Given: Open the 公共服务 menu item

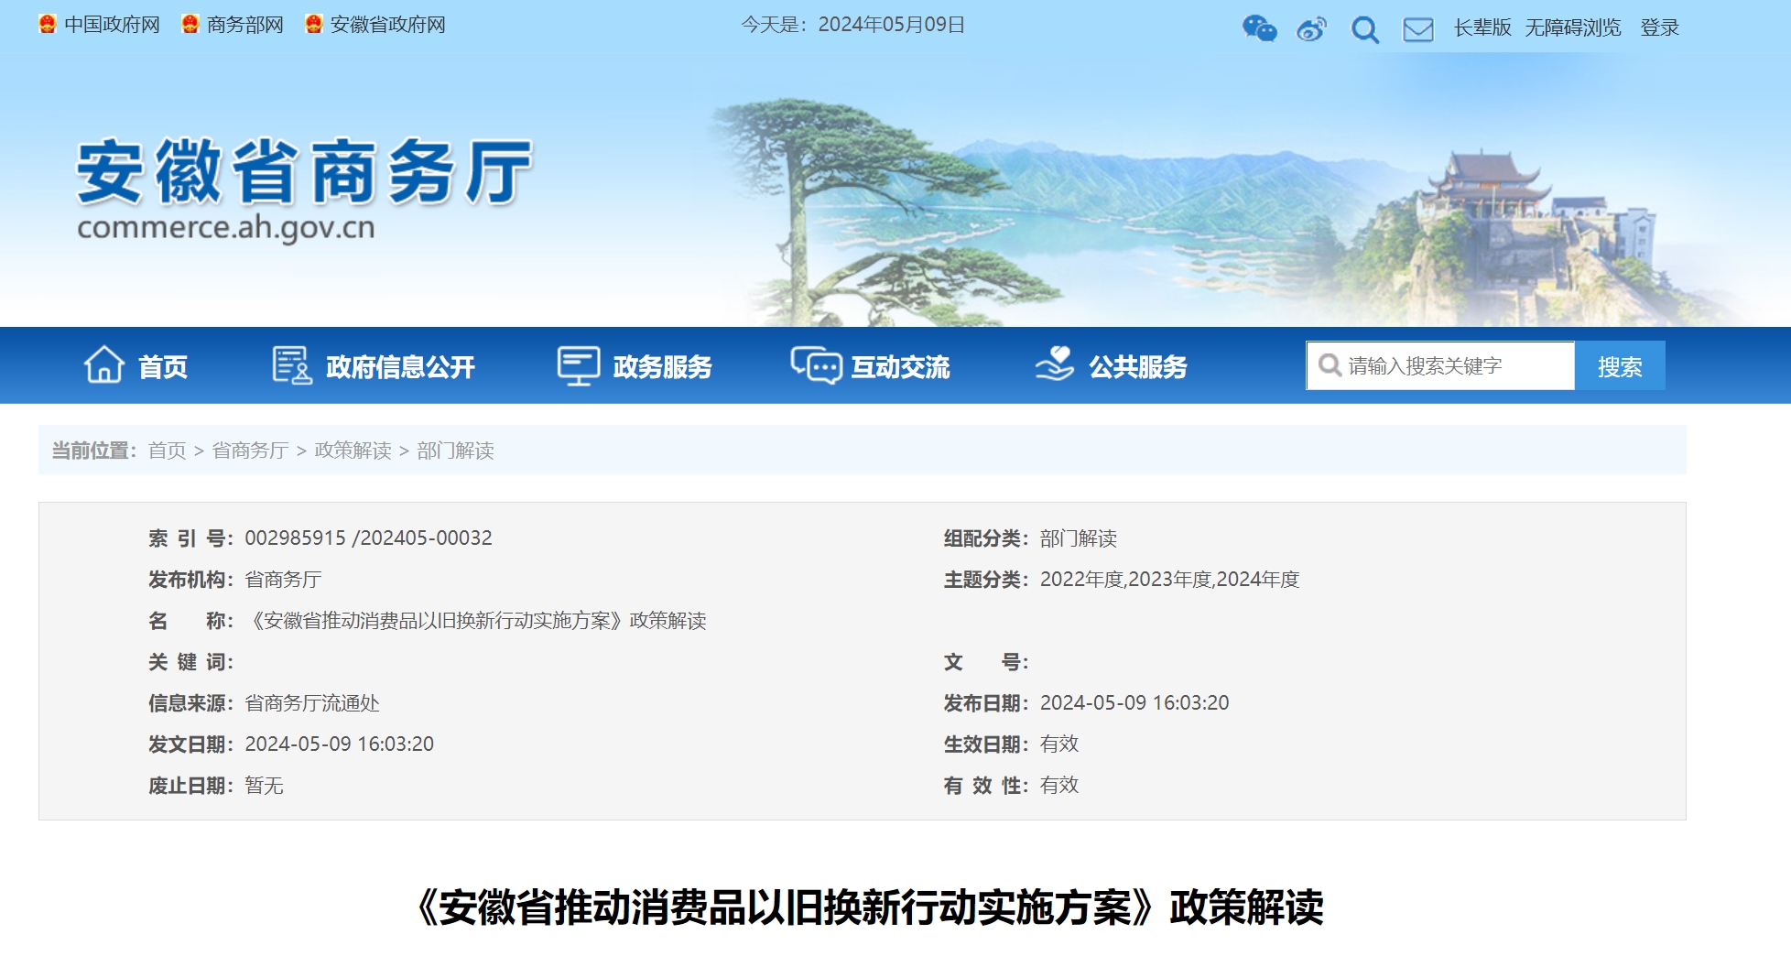Looking at the screenshot, I should (x=1137, y=367).
